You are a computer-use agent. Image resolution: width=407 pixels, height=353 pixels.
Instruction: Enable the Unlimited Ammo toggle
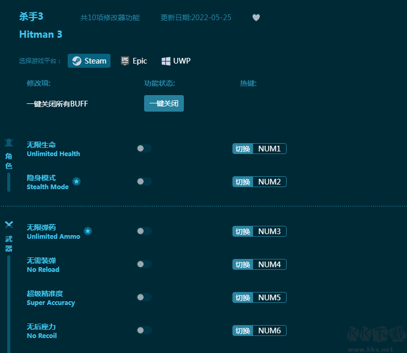coord(144,231)
